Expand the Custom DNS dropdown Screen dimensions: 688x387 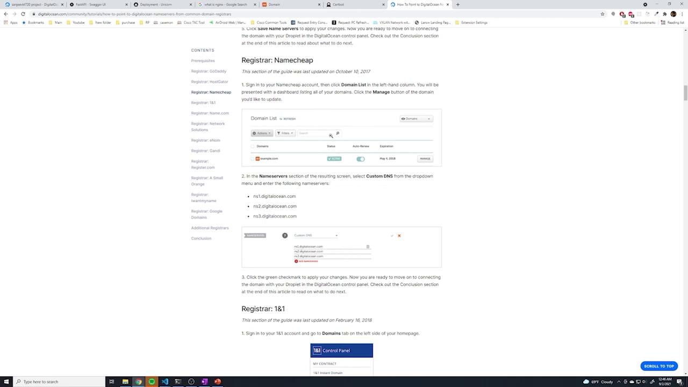click(316, 235)
